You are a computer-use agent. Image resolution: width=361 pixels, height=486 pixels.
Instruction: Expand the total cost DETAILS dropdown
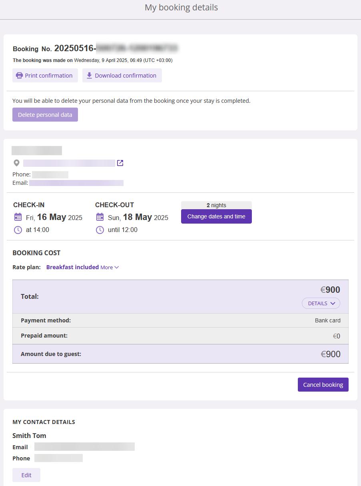click(x=321, y=304)
